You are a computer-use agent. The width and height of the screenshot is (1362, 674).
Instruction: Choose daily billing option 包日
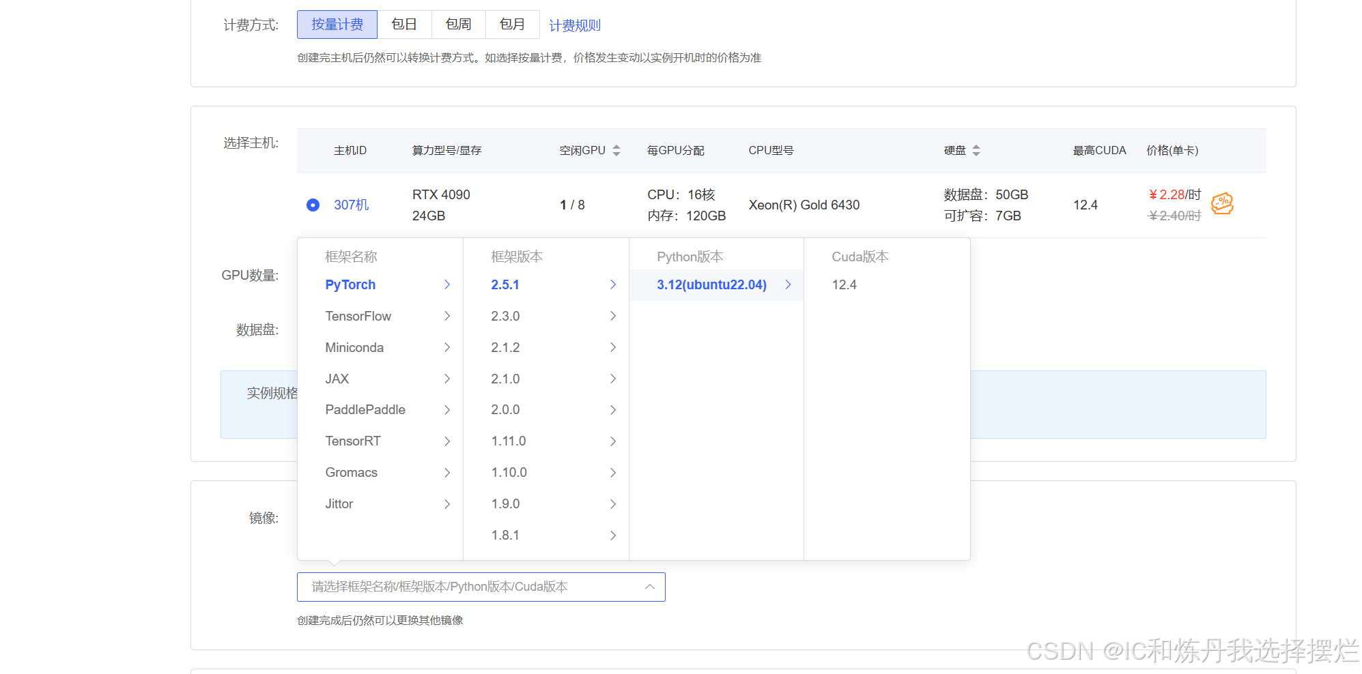[x=404, y=25]
